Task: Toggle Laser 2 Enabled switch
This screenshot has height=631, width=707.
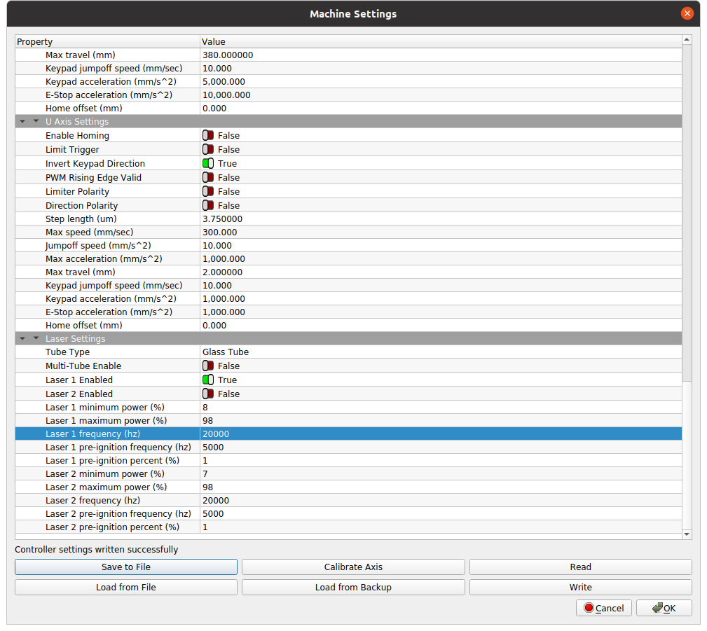Action: [x=208, y=394]
